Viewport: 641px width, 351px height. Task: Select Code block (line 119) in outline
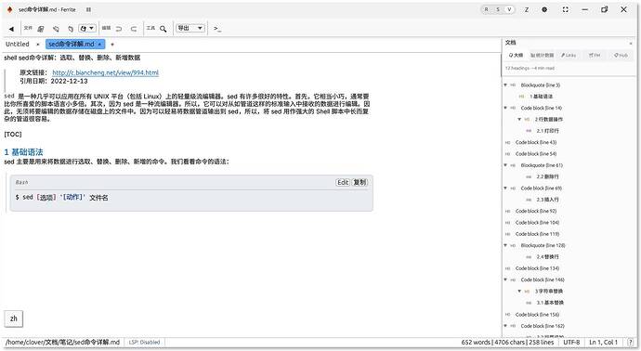click(x=537, y=234)
